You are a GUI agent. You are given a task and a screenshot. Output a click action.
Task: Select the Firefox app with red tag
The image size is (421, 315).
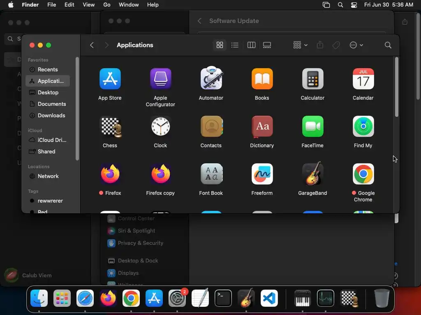[110, 174]
